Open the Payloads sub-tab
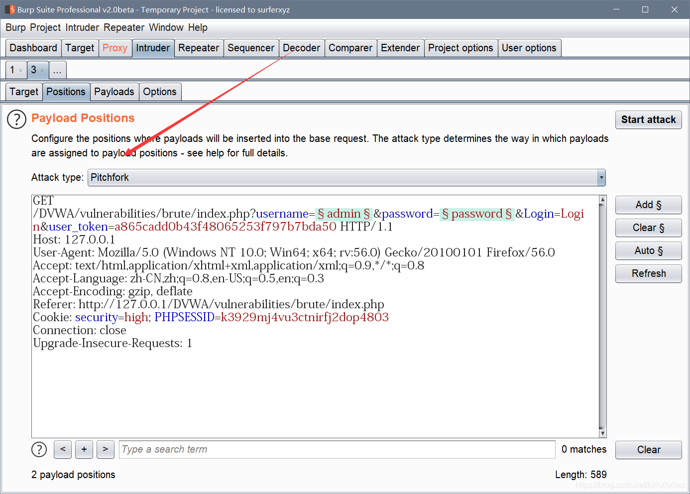This screenshot has height=494, width=690. pos(114,92)
